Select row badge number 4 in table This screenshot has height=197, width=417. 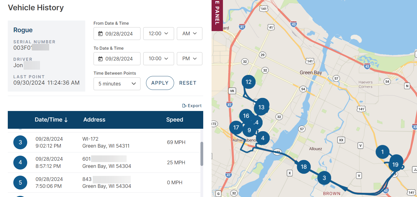20,163
